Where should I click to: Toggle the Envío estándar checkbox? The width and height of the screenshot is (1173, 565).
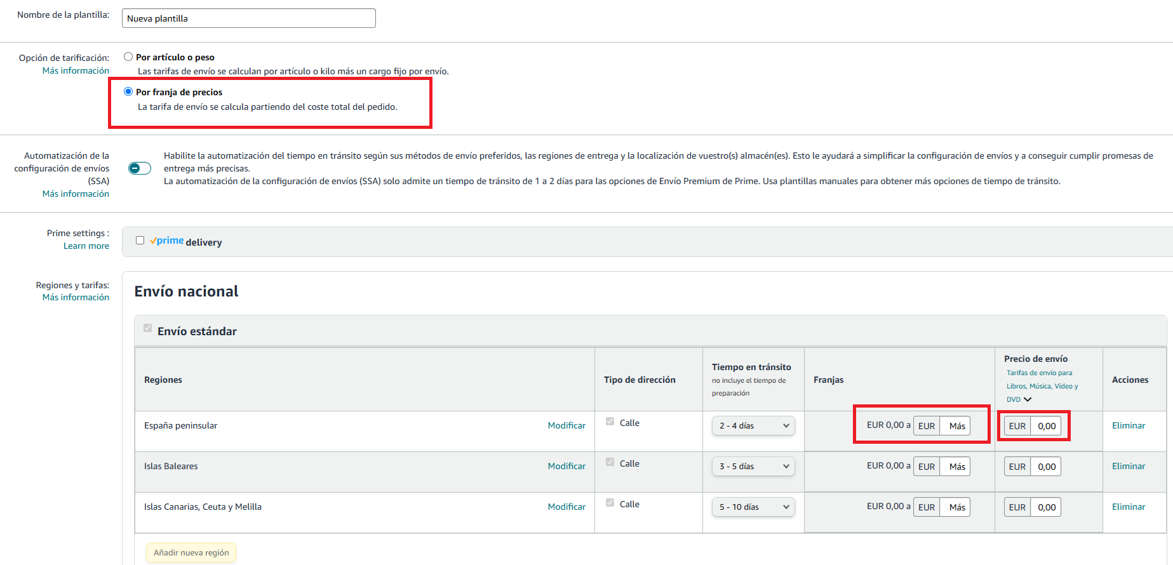coord(147,328)
